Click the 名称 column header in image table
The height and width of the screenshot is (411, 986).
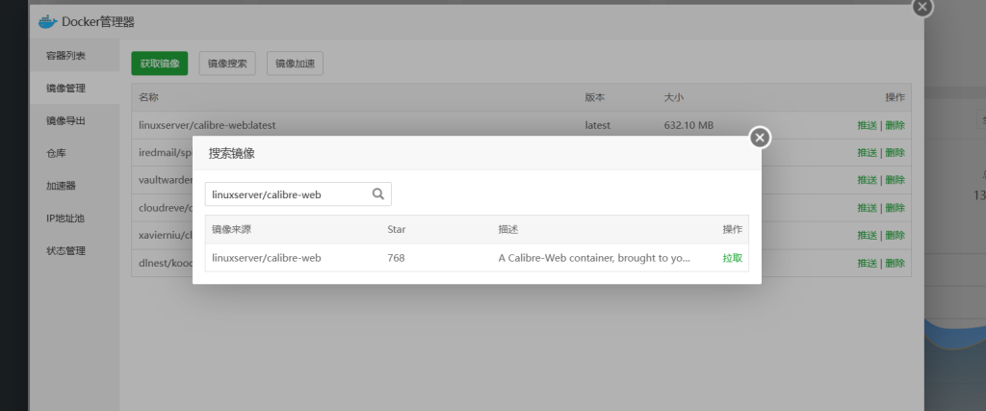click(x=148, y=97)
